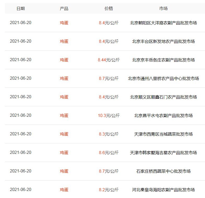Click price 8.2元/公斤
The width and height of the screenshot is (205, 198).
[109, 190]
